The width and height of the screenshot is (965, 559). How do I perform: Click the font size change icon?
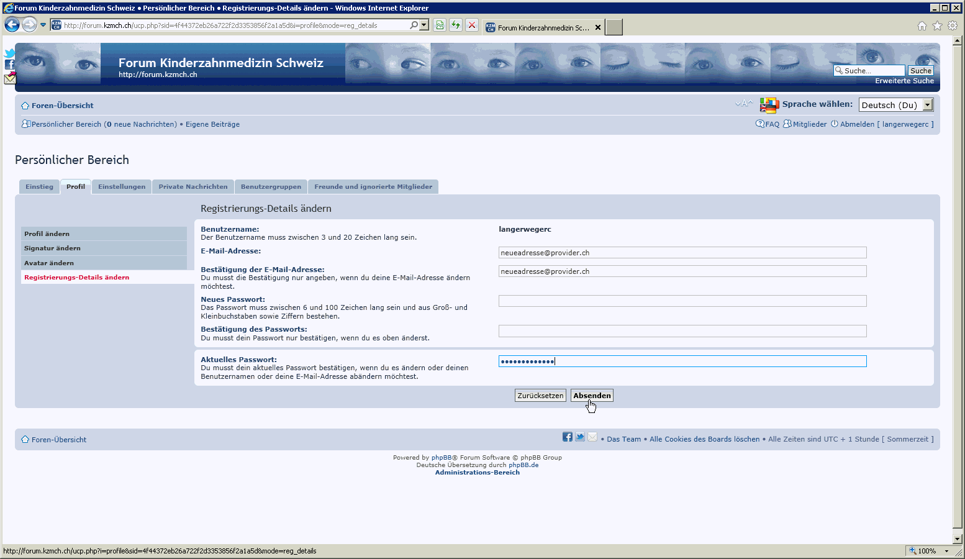pos(743,104)
